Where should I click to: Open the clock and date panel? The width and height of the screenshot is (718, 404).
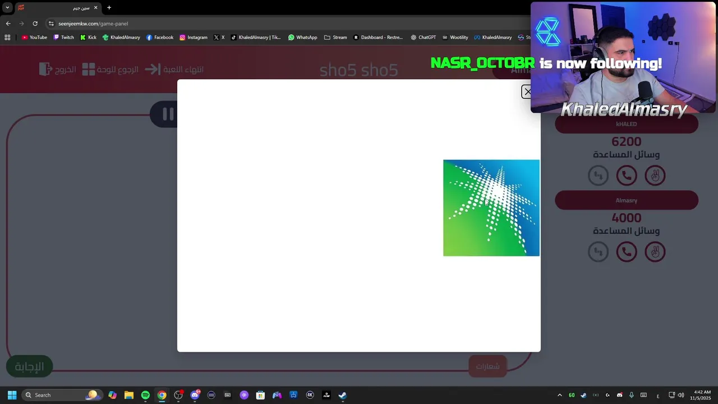tap(702, 395)
